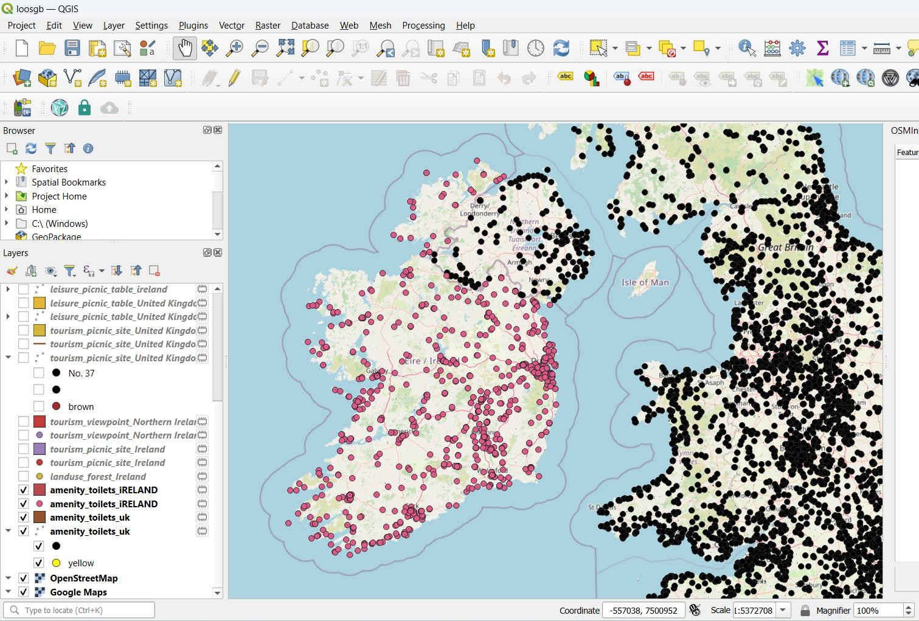Image resolution: width=919 pixels, height=621 pixels.
Task: Click the brown swatch of amenity_toilets_uk
Action: (x=40, y=518)
